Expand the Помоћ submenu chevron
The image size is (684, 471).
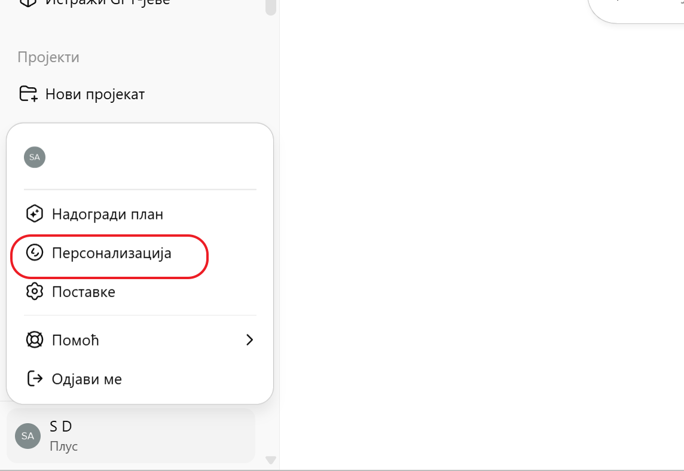pos(250,340)
